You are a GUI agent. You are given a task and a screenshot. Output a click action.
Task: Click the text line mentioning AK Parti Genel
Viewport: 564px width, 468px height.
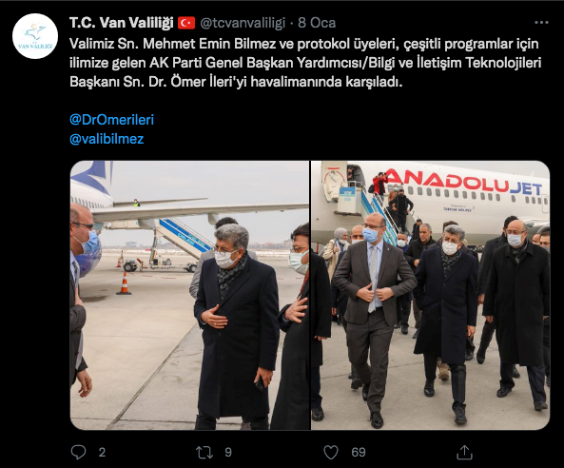coord(305,63)
